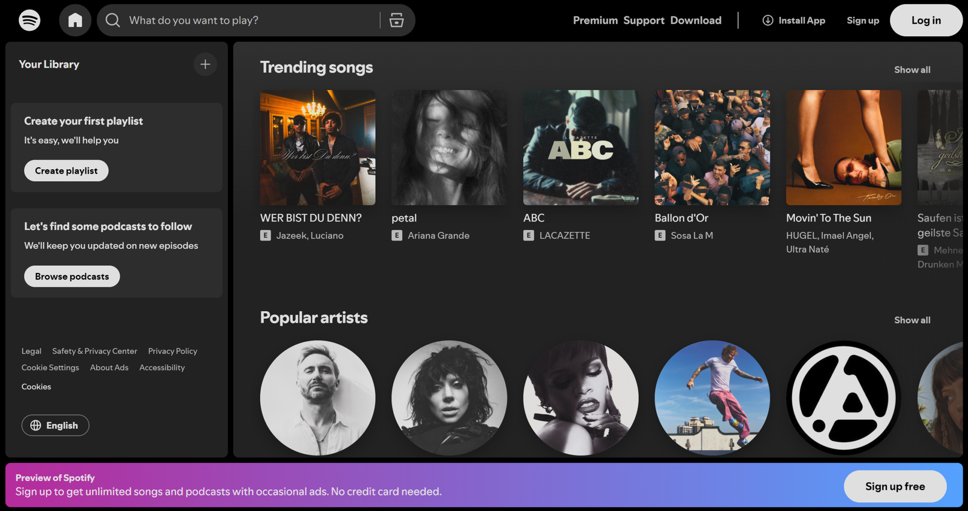Click the Log in button
Viewport: 968px width, 511px height.
(926, 20)
